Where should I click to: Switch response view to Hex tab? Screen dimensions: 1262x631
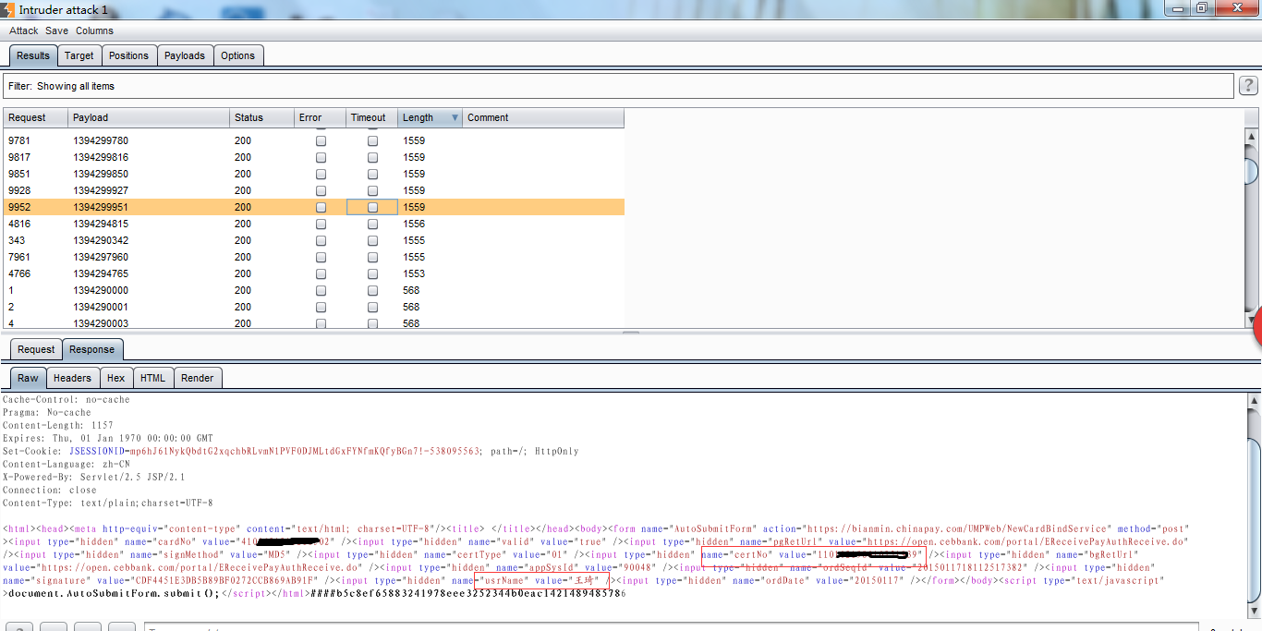115,378
